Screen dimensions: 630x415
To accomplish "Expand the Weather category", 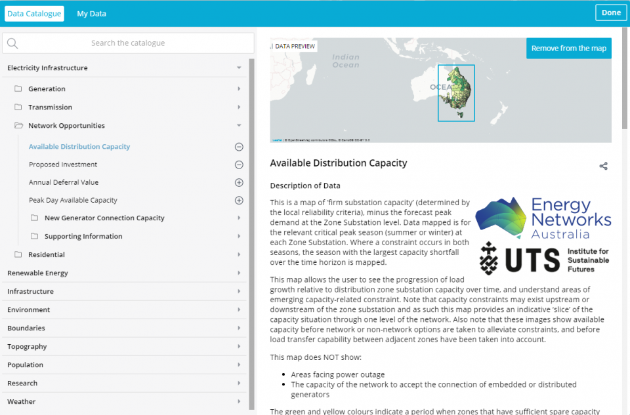I will point(239,401).
